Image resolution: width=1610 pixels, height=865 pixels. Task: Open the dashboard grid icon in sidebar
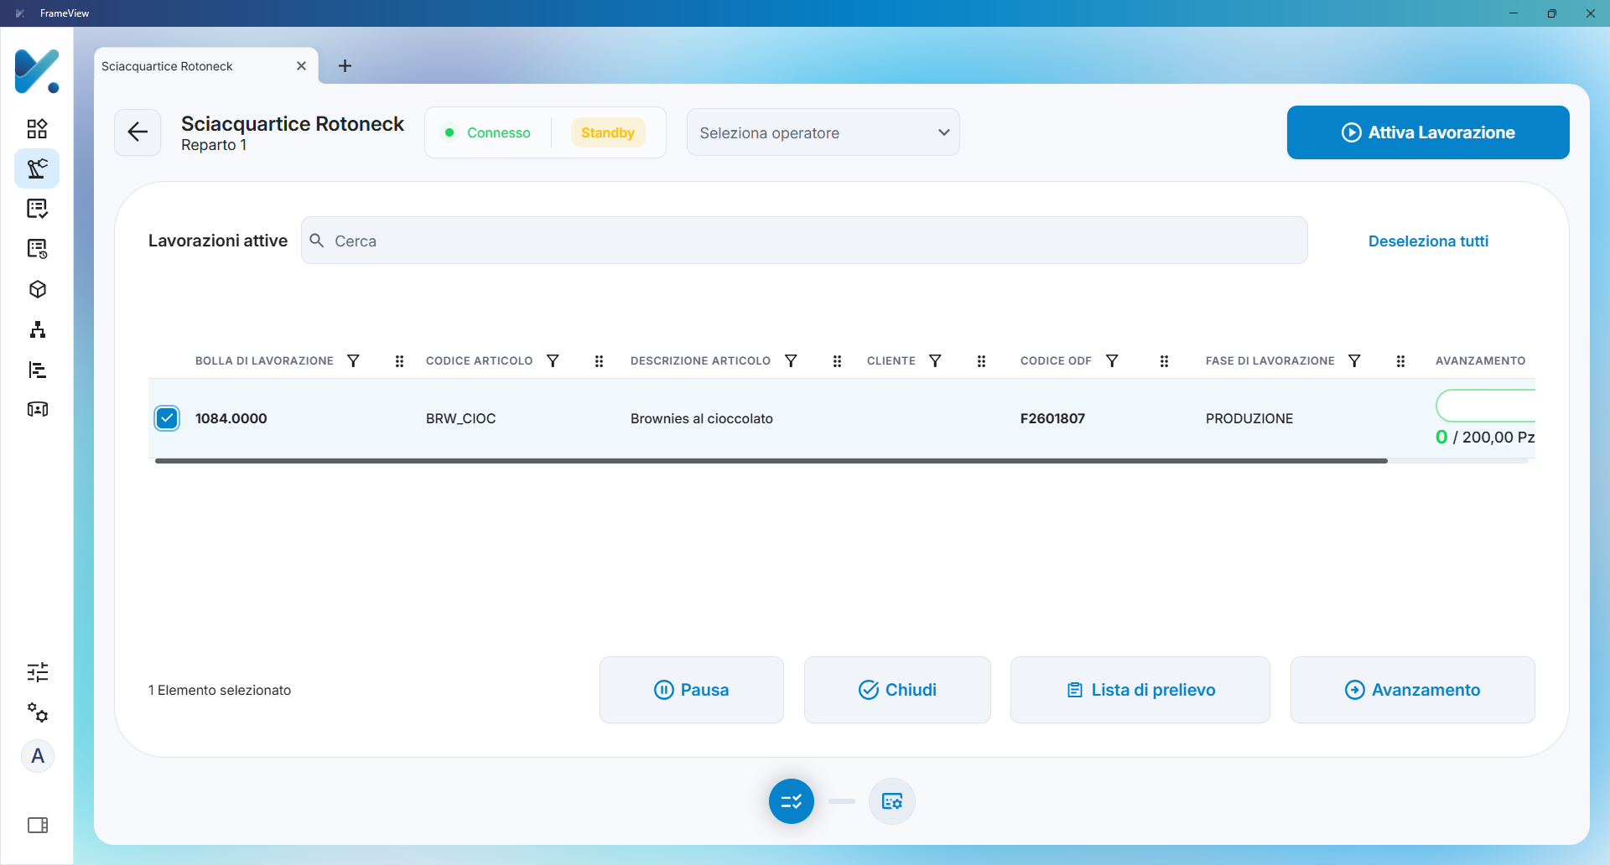pyautogui.click(x=37, y=128)
